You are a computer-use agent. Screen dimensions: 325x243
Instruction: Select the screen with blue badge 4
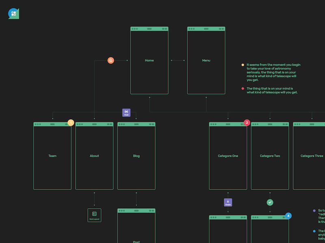point(270,229)
